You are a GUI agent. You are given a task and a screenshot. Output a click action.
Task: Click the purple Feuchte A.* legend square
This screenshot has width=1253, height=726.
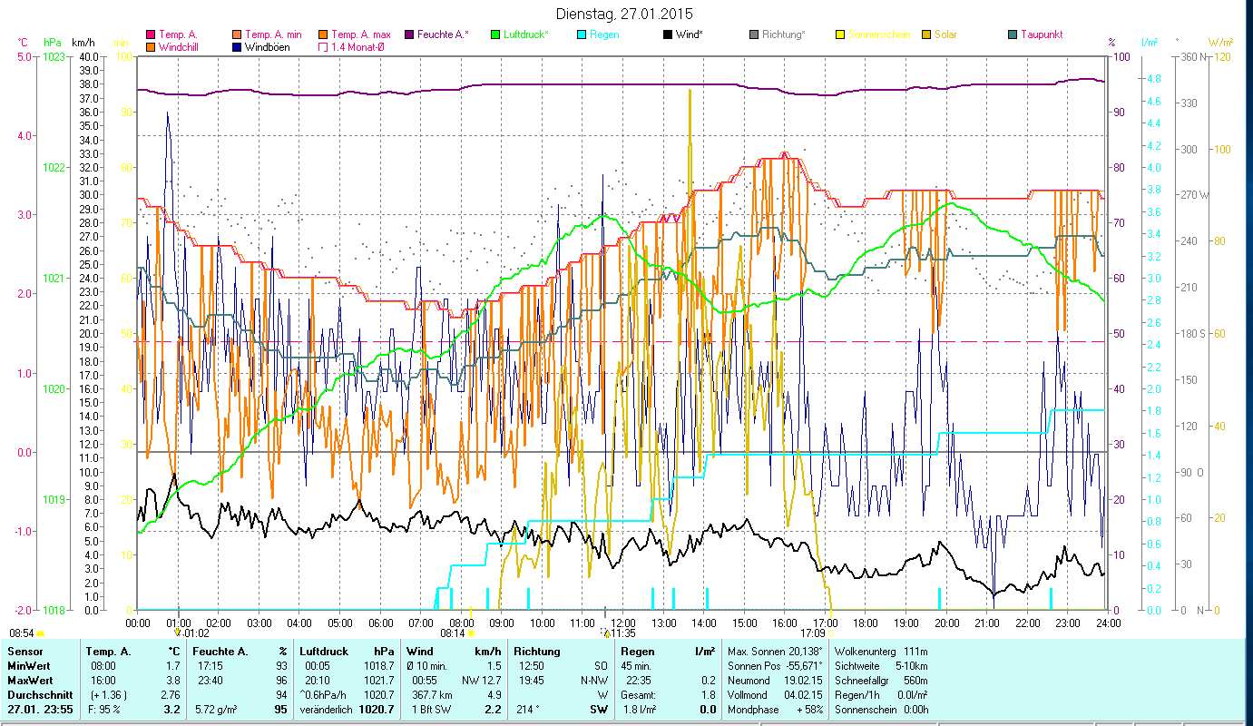tap(410, 34)
